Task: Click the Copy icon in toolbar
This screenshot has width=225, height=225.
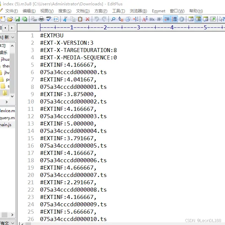Action: click(x=73, y=19)
